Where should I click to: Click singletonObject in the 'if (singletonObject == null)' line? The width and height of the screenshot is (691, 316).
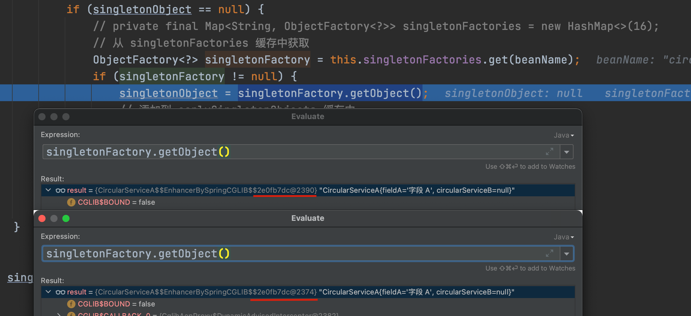click(142, 10)
